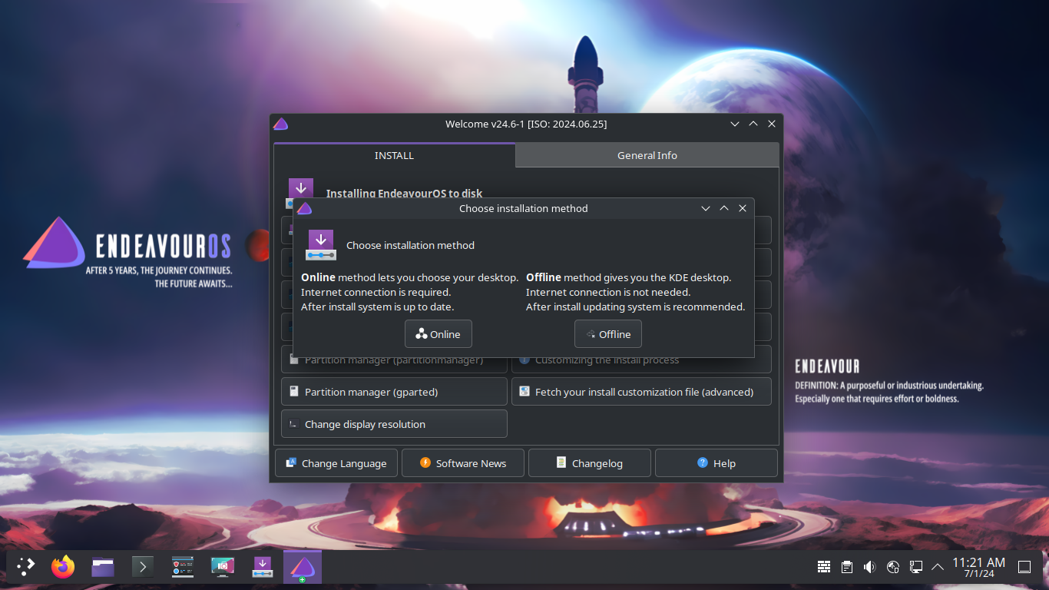Click the Welcome window's titlebar EndeavourOS icon
Viewport: 1049px width, 590px height.
click(280, 124)
